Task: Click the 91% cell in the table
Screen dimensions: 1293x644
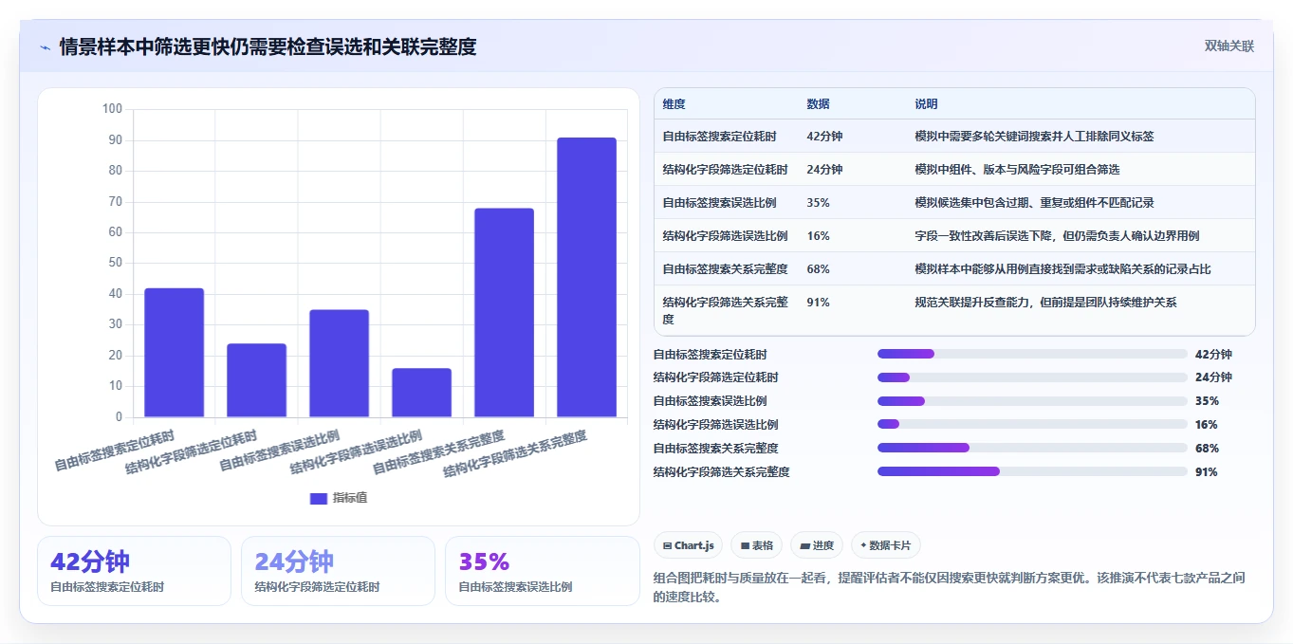Action: 818,303
